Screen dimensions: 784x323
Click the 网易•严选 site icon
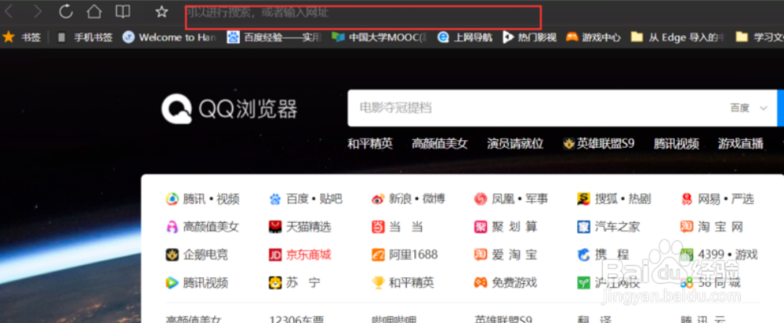coord(687,199)
